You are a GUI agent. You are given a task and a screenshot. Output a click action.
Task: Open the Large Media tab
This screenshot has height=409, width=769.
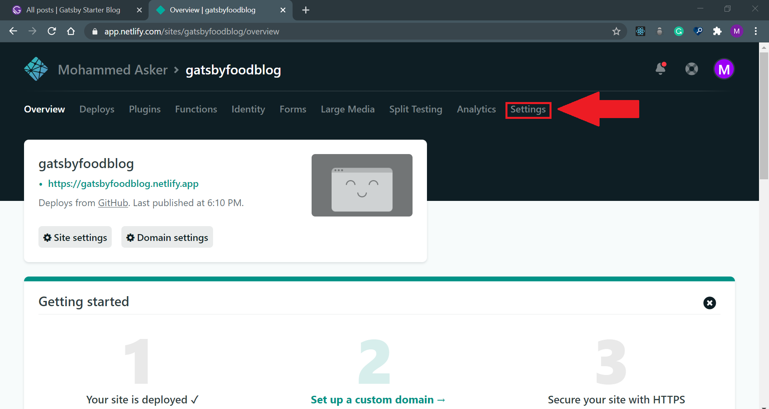point(348,109)
